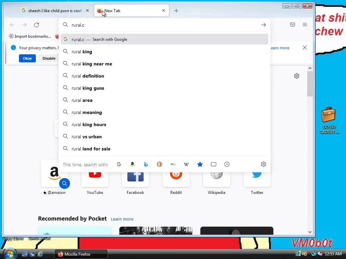Close the New Tab tab
The height and width of the screenshot is (259, 346).
(x=164, y=10)
